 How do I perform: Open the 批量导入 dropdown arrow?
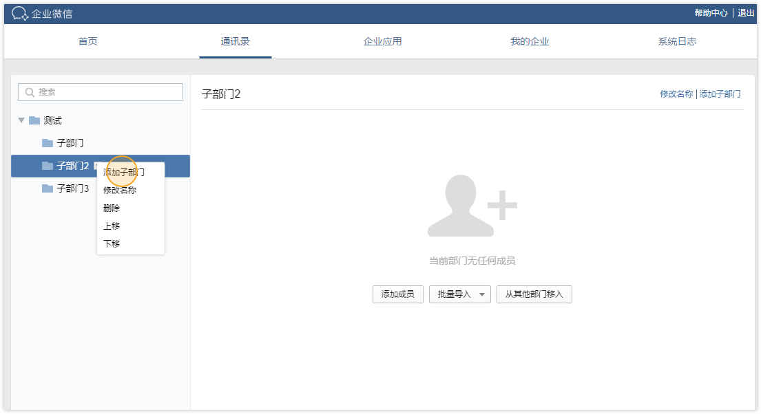482,294
